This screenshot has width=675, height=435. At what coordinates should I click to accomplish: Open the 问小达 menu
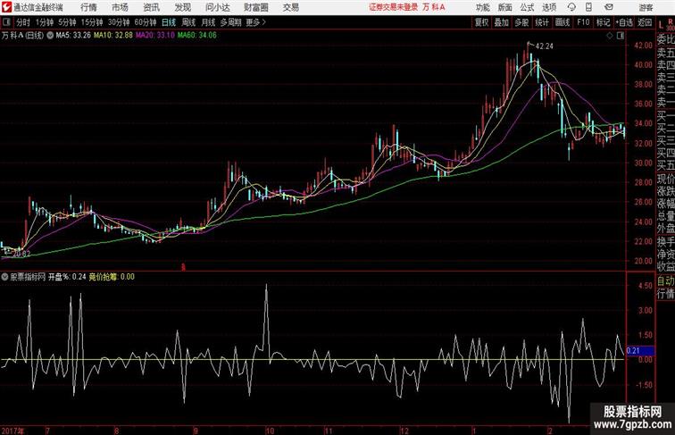coord(217,7)
